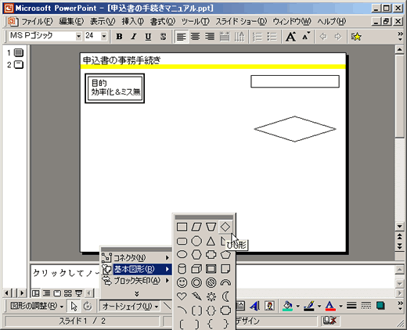Viewport: 407px width, 330px height.
Task: Open the font color dropdown arrow
Action: pos(340,306)
